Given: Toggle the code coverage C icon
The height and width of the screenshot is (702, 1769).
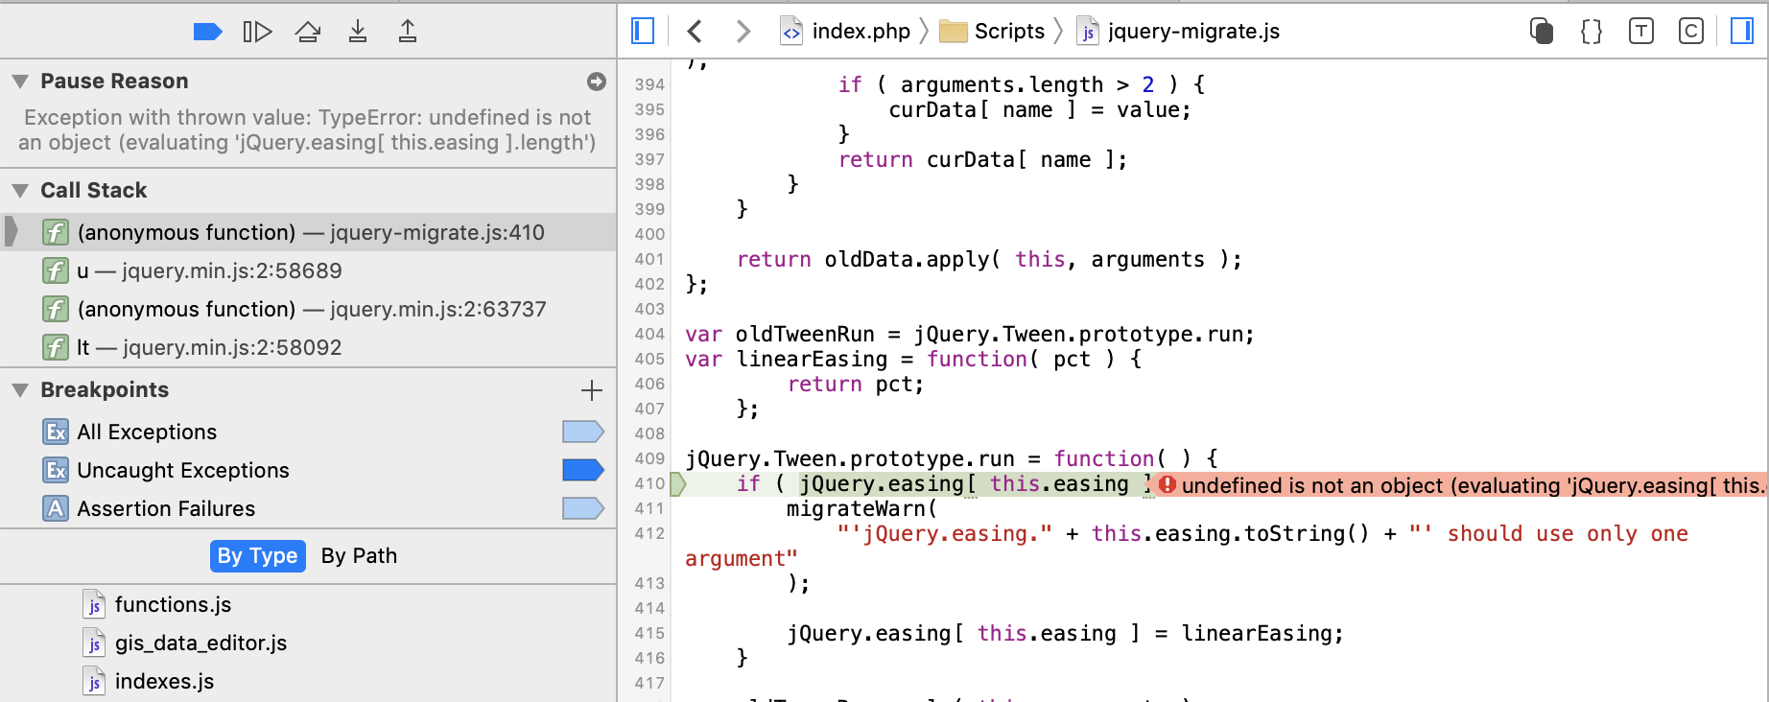Looking at the screenshot, I should coord(1691,32).
